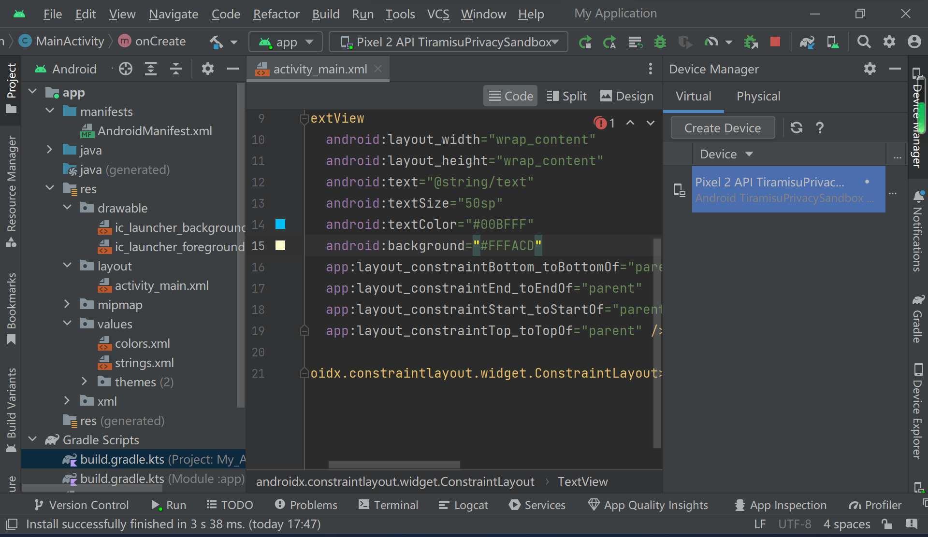Open the app run configuration dropdown
The height and width of the screenshot is (537, 928).
286,42
